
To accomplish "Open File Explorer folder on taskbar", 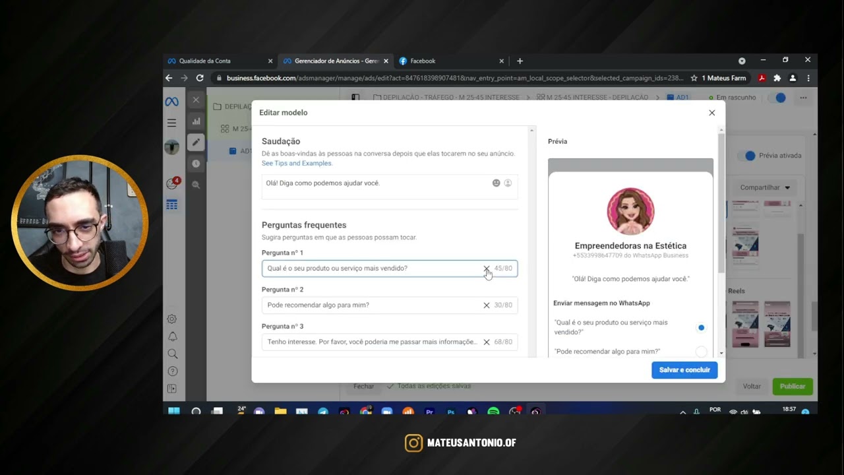I will [x=281, y=412].
